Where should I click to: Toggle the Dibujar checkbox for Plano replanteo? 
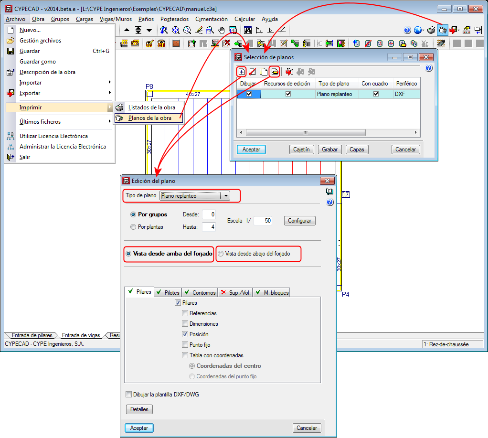[x=249, y=94]
